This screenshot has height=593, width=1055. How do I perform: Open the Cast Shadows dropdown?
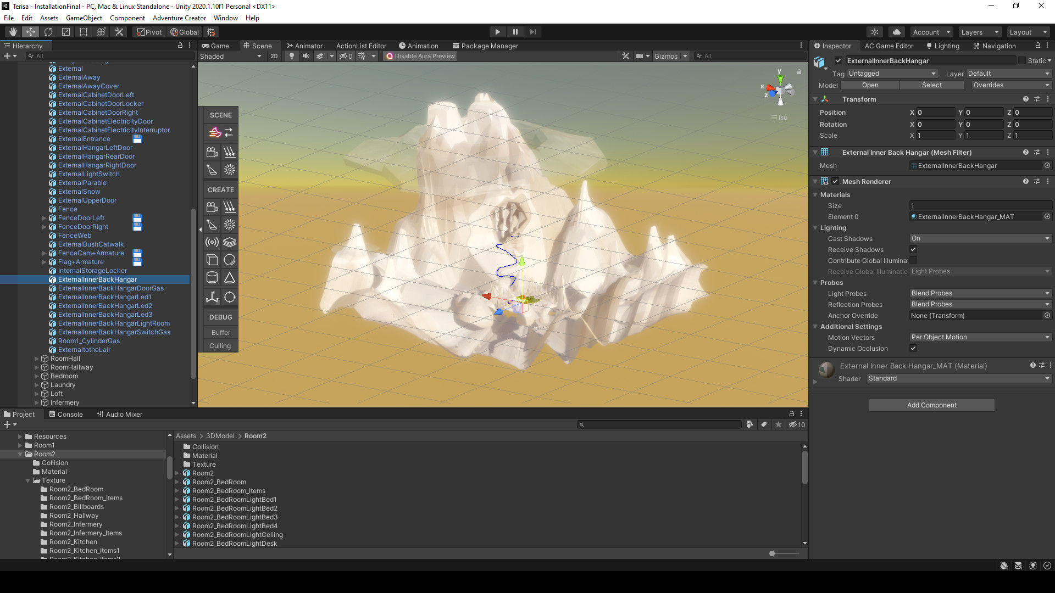pyautogui.click(x=980, y=238)
